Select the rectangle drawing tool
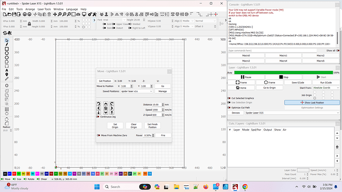Viewport: 342px width, 192px height. [7, 49]
